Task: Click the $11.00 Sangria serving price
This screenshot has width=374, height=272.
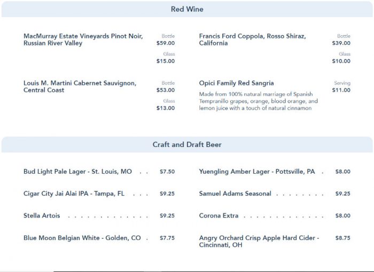Action: [341, 90]
